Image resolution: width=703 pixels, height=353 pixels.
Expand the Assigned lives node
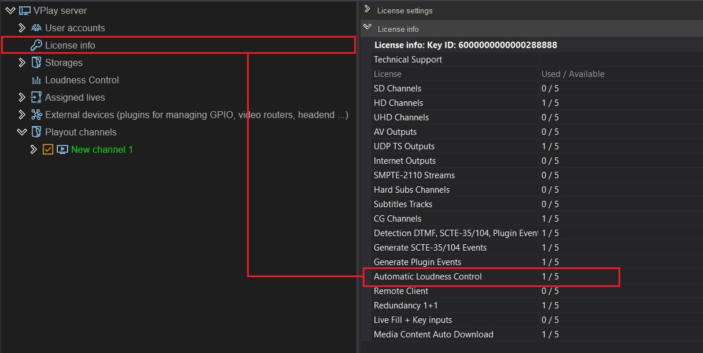(22, 97)
